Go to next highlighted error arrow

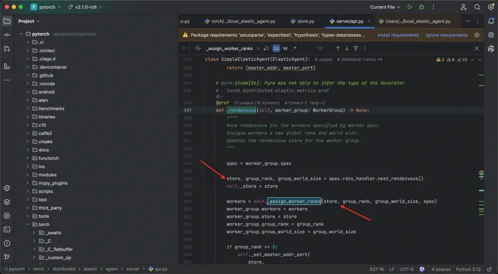tap(480, 59)
